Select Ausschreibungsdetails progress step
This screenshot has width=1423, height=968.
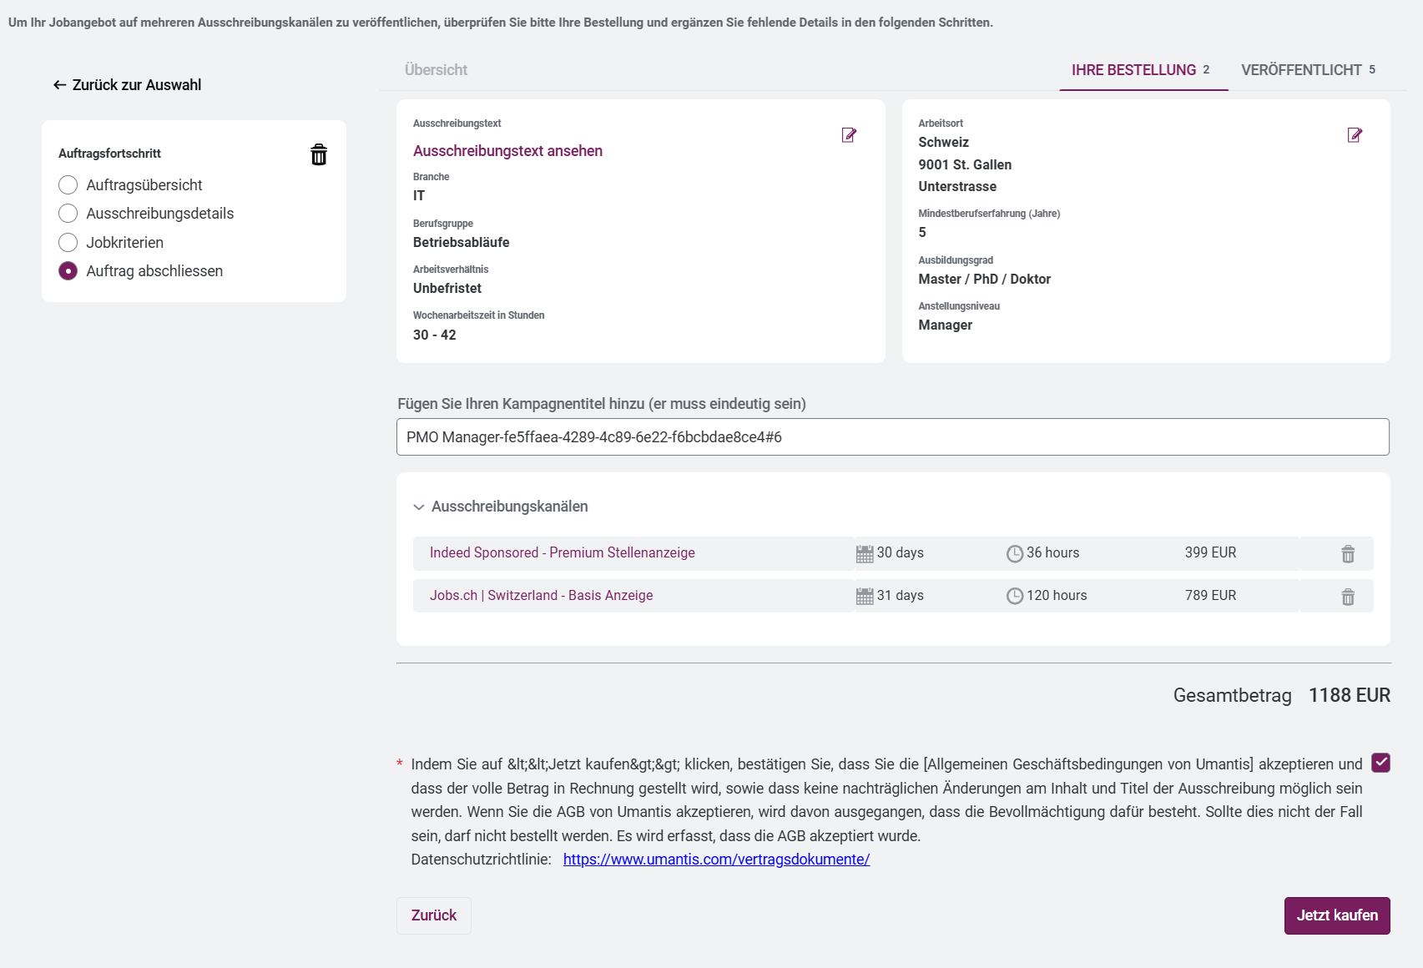[68, 214]
